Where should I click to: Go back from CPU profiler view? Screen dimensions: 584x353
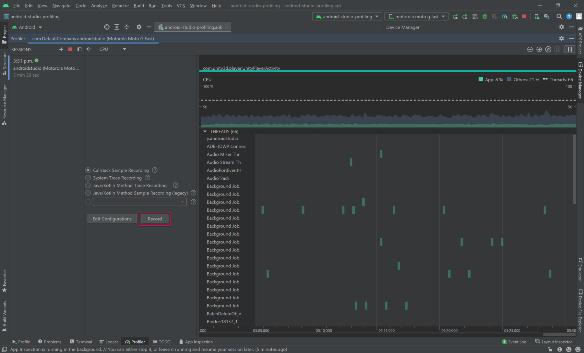(89, 49)
